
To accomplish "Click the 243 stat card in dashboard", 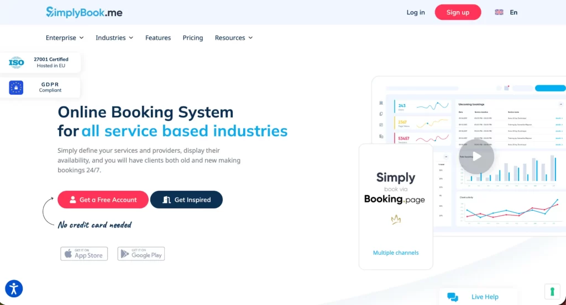I will click(422, 106).
